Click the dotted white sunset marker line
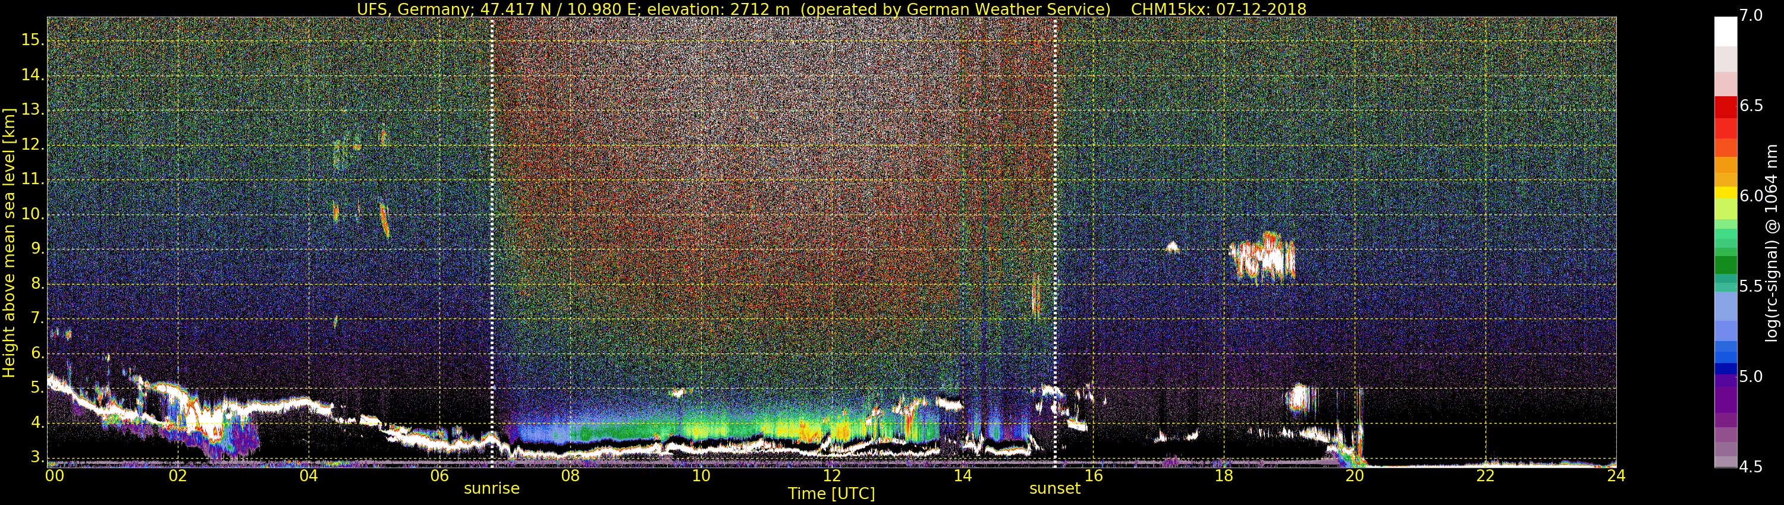The height and width of the screenshot is (505, 1784). 1055,242
